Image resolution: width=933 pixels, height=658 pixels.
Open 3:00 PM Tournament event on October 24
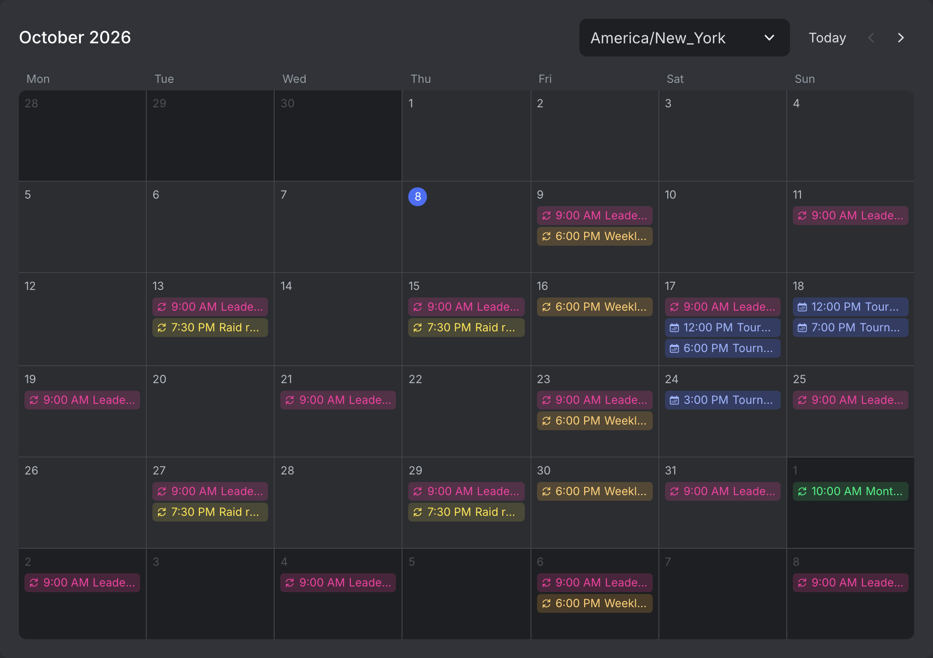(x=722, y=400)
